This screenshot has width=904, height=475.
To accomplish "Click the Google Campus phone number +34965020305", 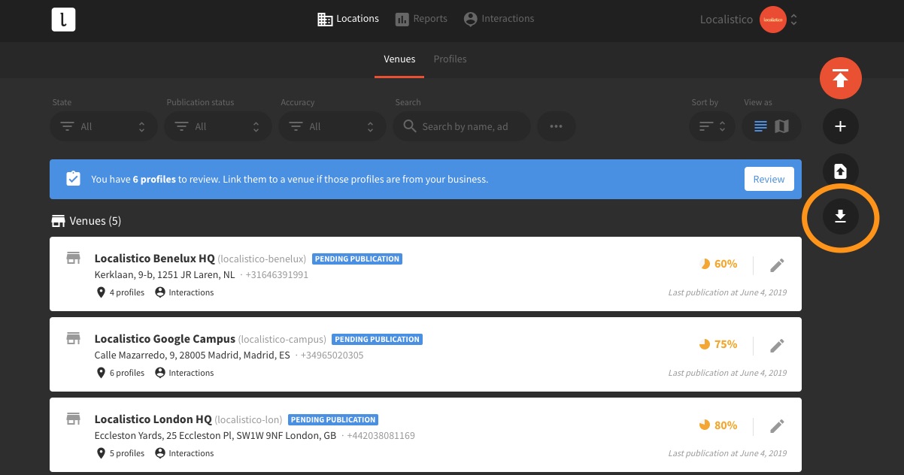I will [332, 355].
